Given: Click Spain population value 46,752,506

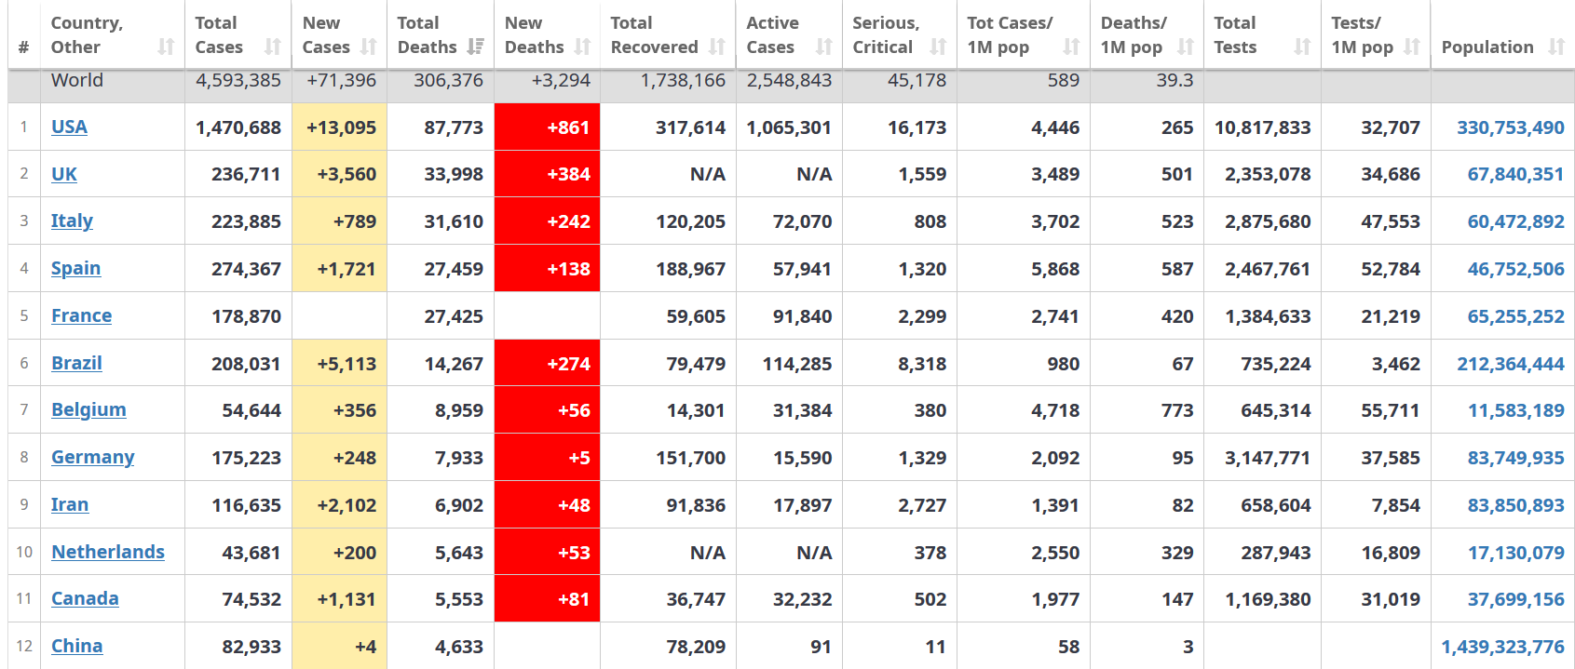Looking at the screenshot, I should [x=1516, y=269].
